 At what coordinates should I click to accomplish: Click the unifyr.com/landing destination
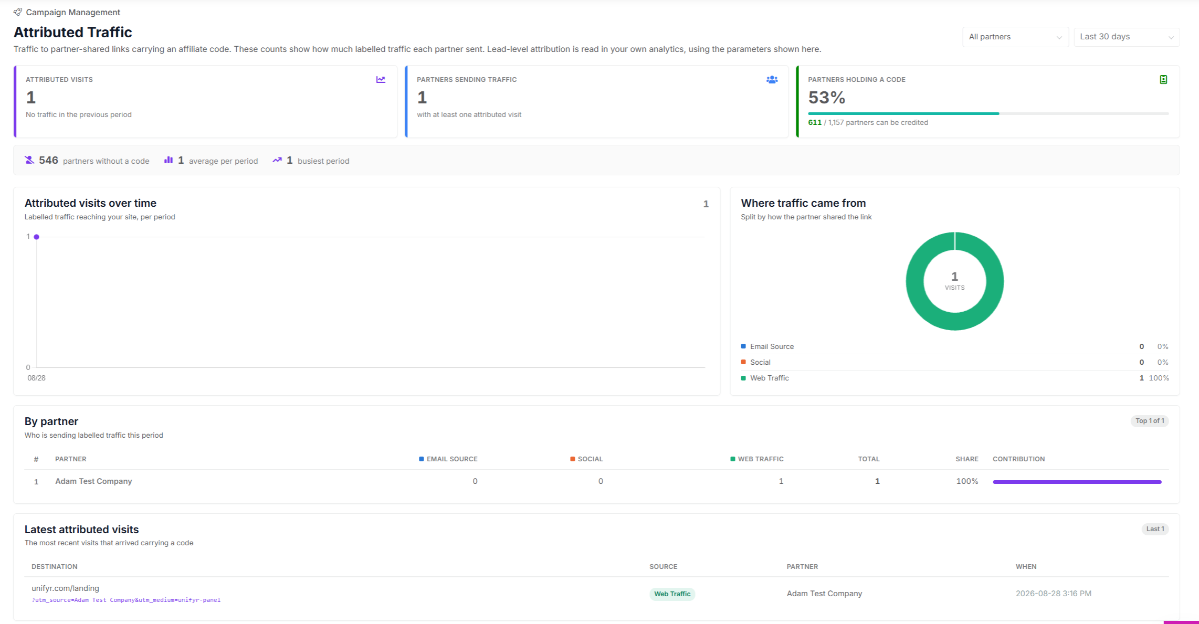point(65,588)
